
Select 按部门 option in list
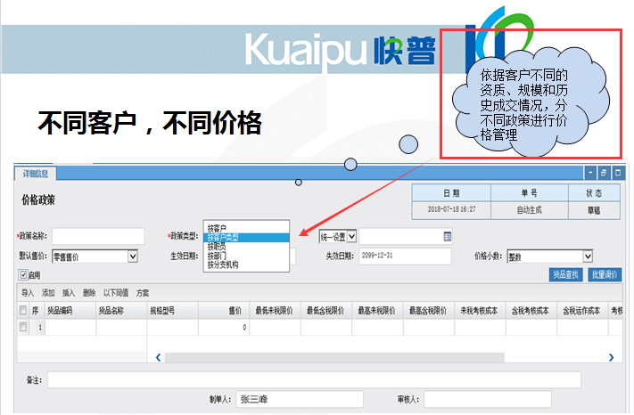tap(246, 256)
